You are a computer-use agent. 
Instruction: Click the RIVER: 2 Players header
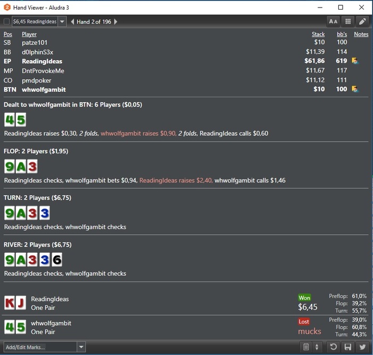tap(38, 245)
